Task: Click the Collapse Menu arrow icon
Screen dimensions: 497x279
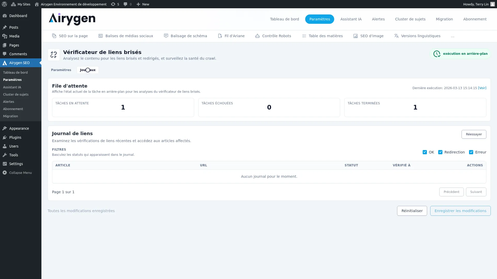Action: pos(5,173)
